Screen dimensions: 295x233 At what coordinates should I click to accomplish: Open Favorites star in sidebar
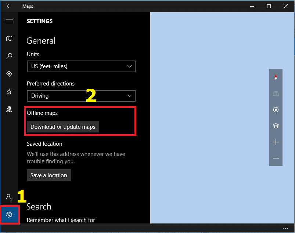point(9,91)
